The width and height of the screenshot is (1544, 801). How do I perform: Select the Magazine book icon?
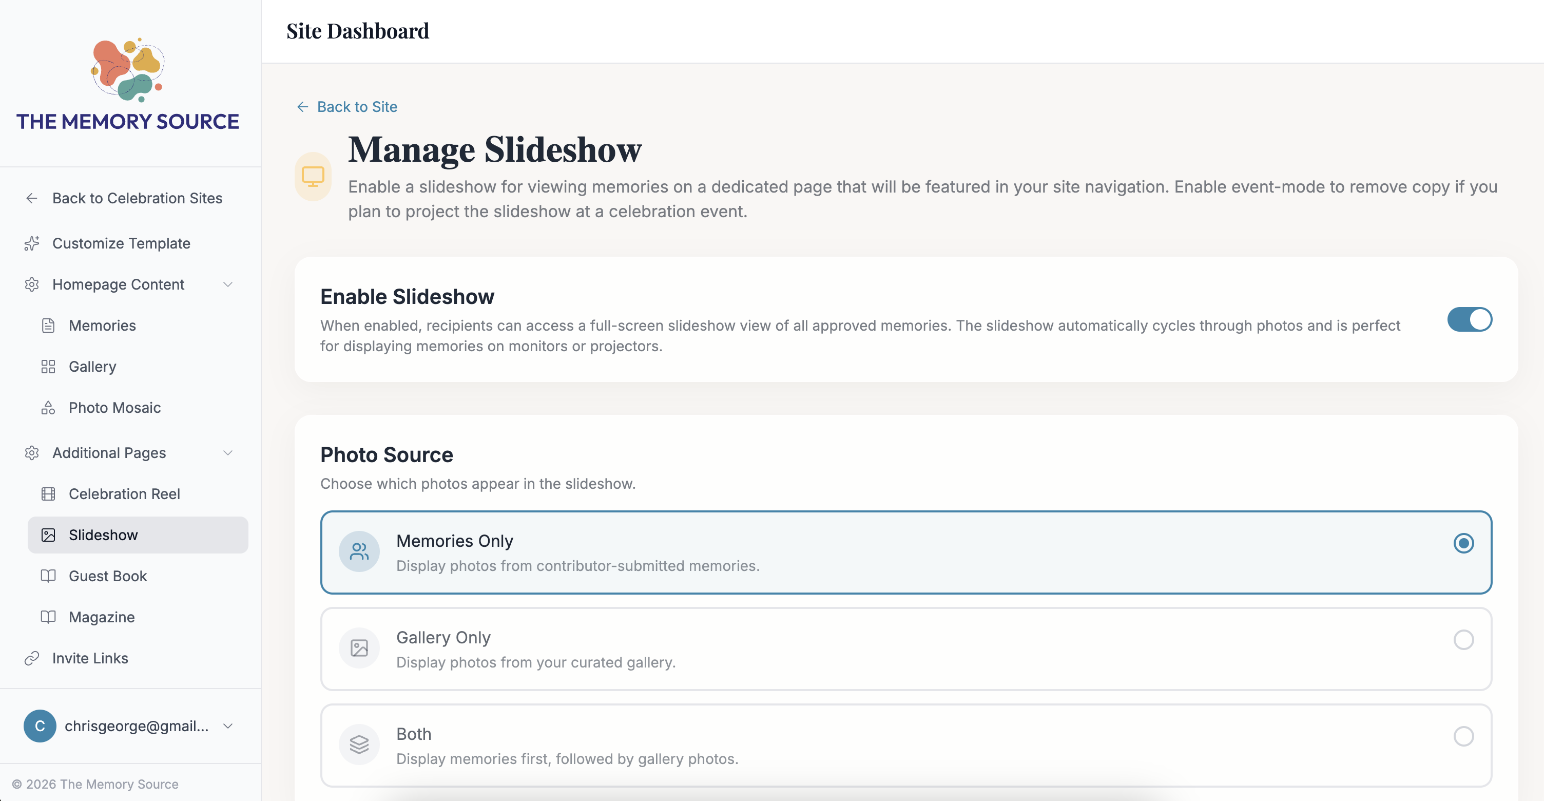[x=49, y=617]
